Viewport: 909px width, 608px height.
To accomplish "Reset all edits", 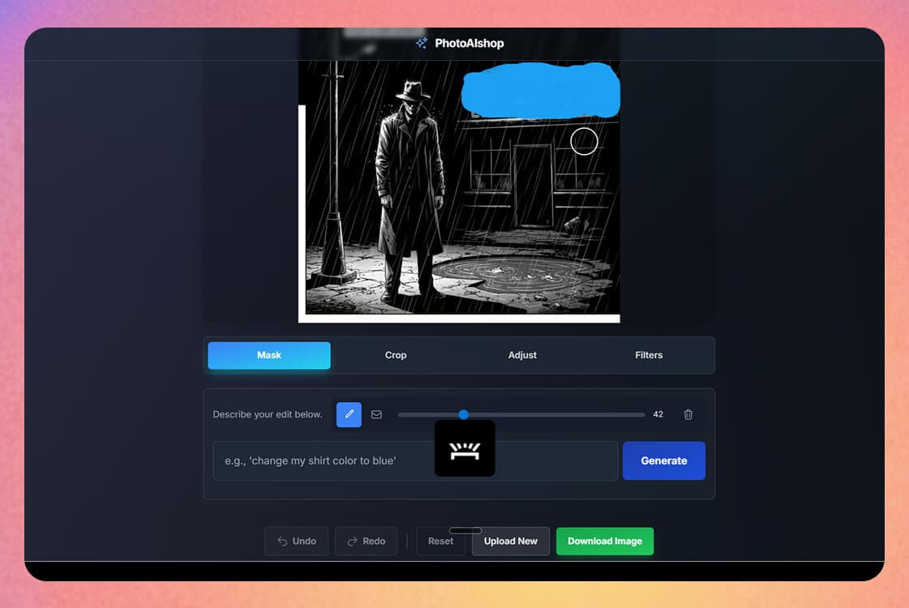I will tap(440, 541).
